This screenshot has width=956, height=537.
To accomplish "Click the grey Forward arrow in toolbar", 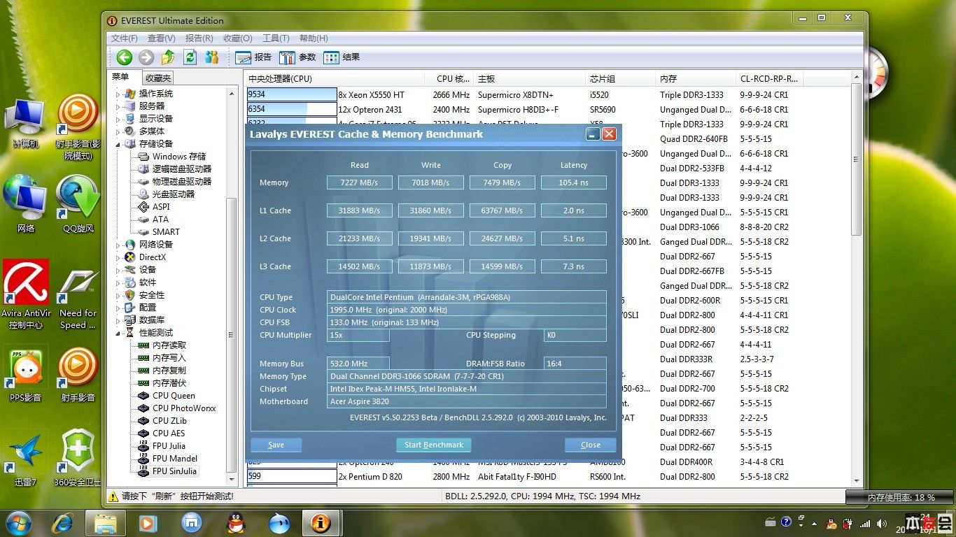I will (x=146, y=57).
